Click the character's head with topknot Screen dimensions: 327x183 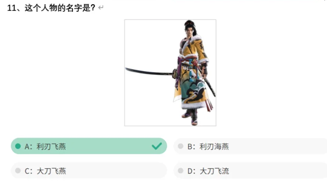(190, 28)
